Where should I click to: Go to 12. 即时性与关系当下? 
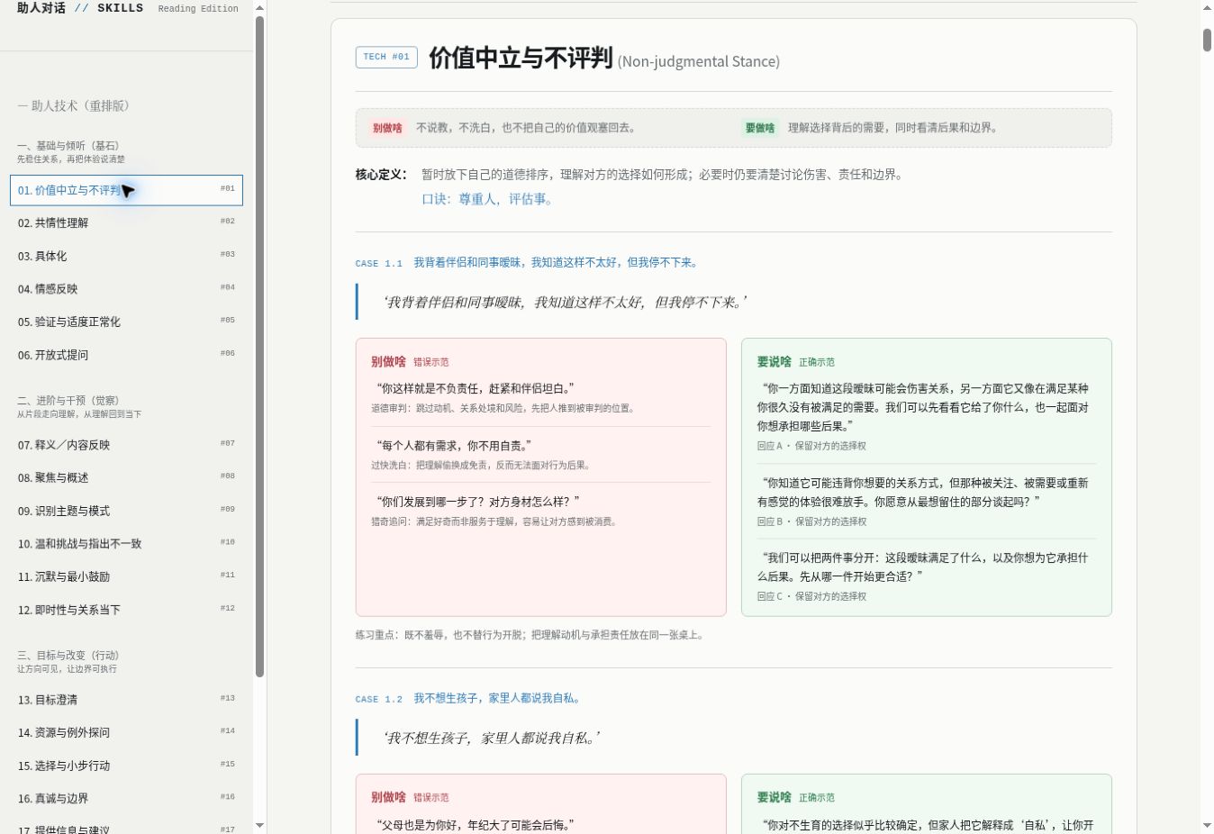(x=126, y=610)
